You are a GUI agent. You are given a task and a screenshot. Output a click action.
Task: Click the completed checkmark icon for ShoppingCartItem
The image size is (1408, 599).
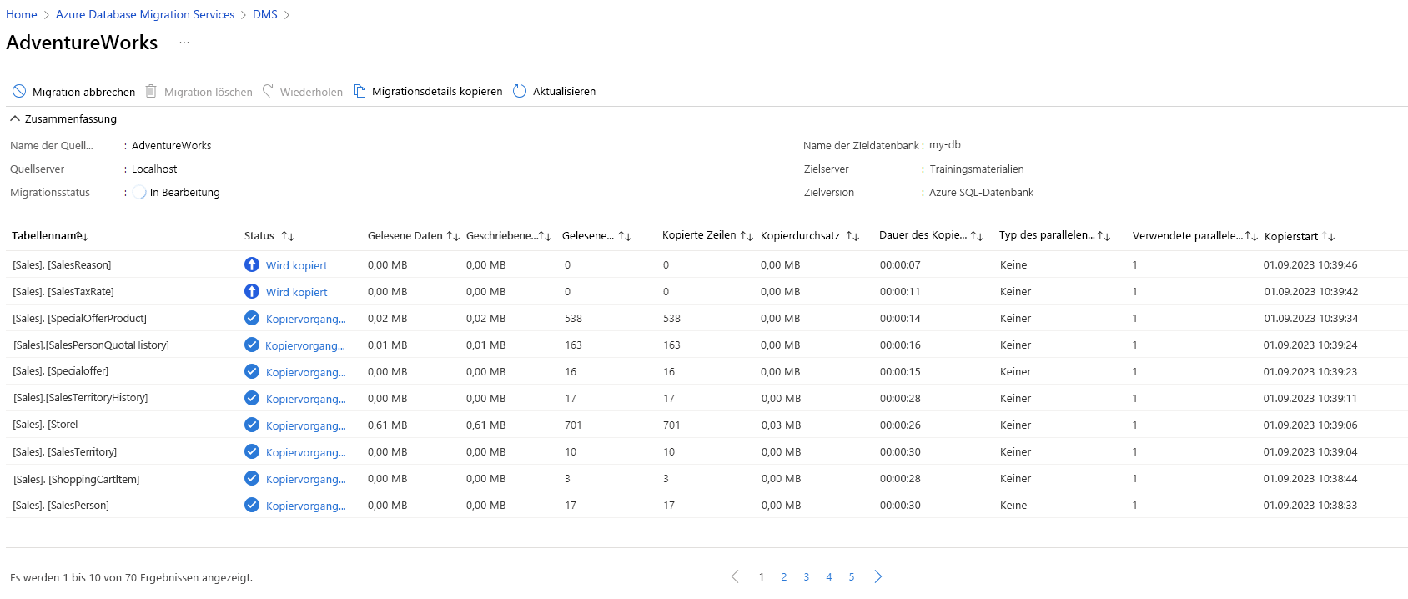252,478
